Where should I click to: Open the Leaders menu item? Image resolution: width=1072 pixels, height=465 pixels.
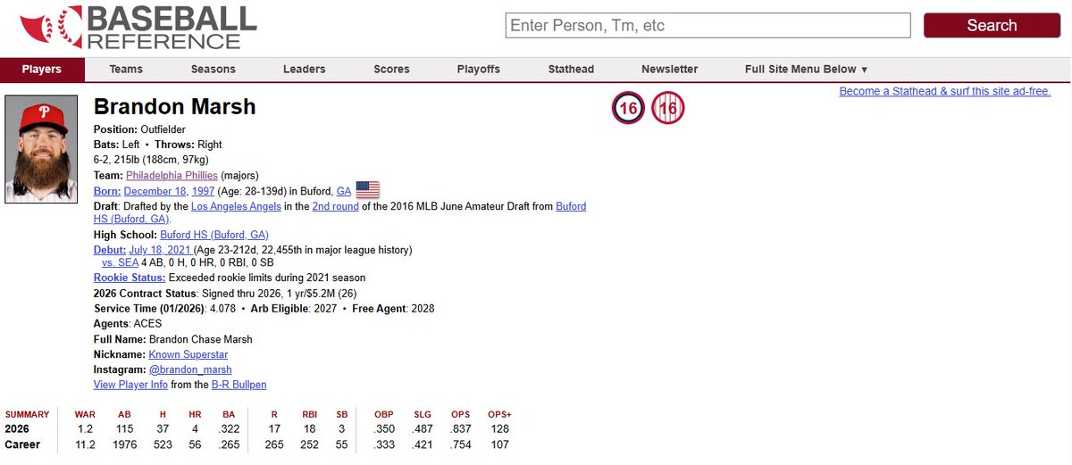305,69
